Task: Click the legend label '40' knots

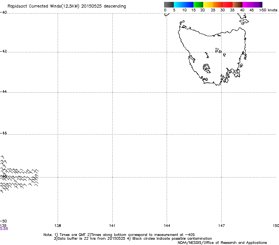Action: tap(242, 10)
